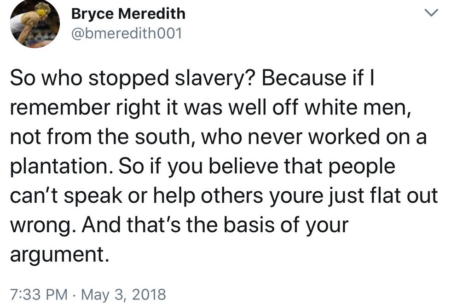
Task: Open the Bryce Meredith display name link
Action: coord(128,13)
